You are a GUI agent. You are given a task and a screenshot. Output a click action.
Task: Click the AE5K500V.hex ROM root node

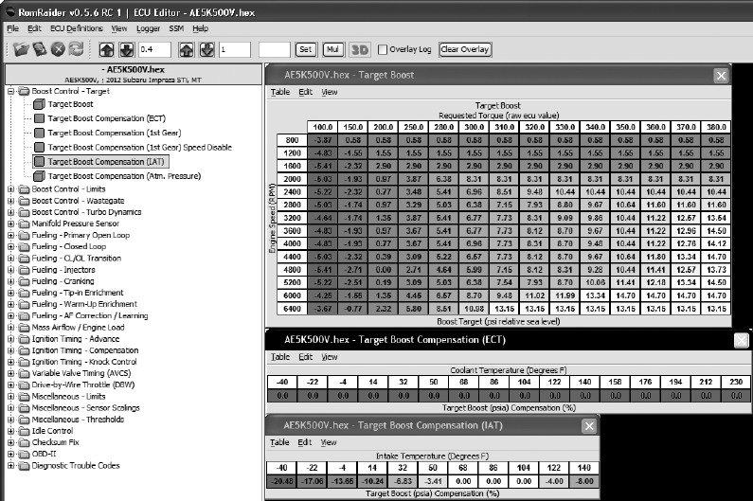[133, 74]
